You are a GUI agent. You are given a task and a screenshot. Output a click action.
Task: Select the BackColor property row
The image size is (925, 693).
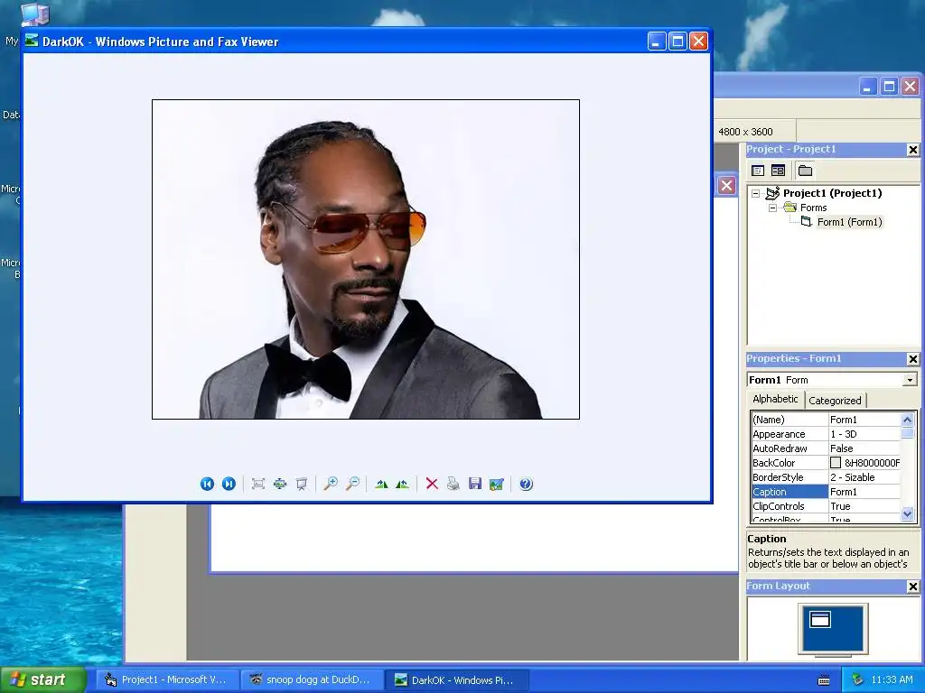point(826,463)
